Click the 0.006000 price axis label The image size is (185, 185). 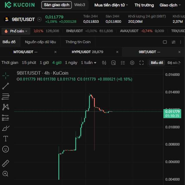[x=172, y=162]
